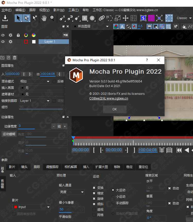The image size is (193, 222).
Task: Open the 遮罩素材 dropdown
Action: (42, 94)
